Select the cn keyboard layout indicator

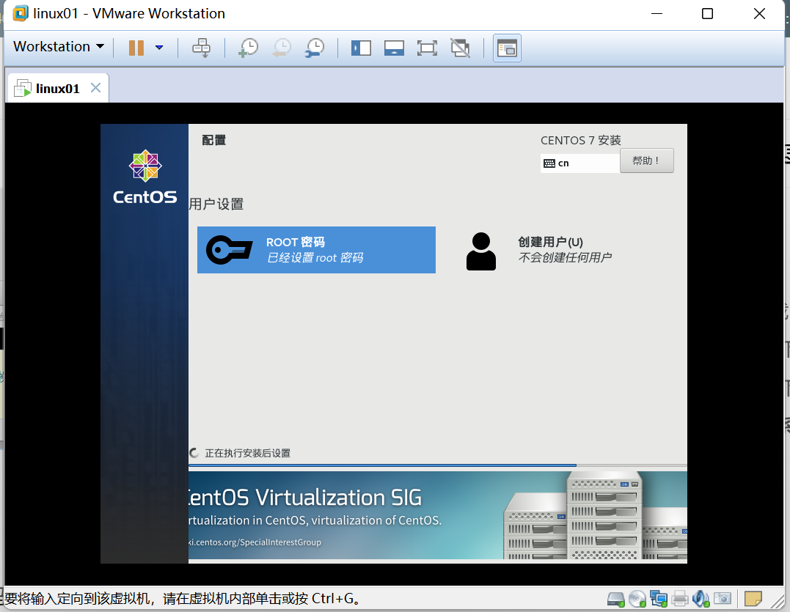click(580, 163)
